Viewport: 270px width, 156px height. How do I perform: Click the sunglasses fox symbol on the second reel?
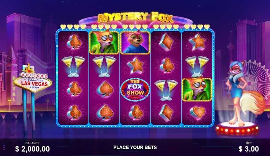tap(104, 42)
